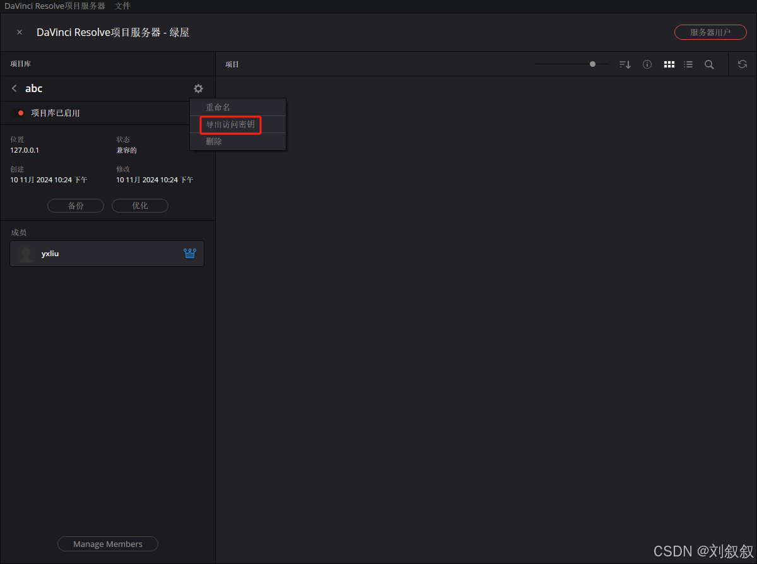Show project info panel icon
Image resolution: width=757 pixels, height=564 pixels.
(647, 64)
